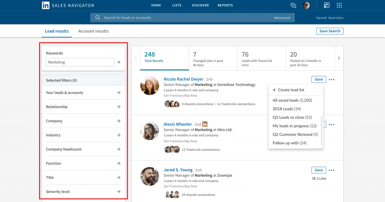This screenshot has width=385, height=202.
Task: Click LinkedIn premium badge beside Alexis Wheeler
Action: 205,124
